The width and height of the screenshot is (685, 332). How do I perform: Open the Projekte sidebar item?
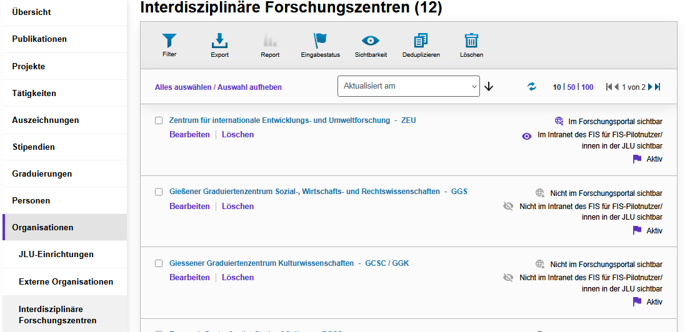pyautogui.click(x=64, y=66)
